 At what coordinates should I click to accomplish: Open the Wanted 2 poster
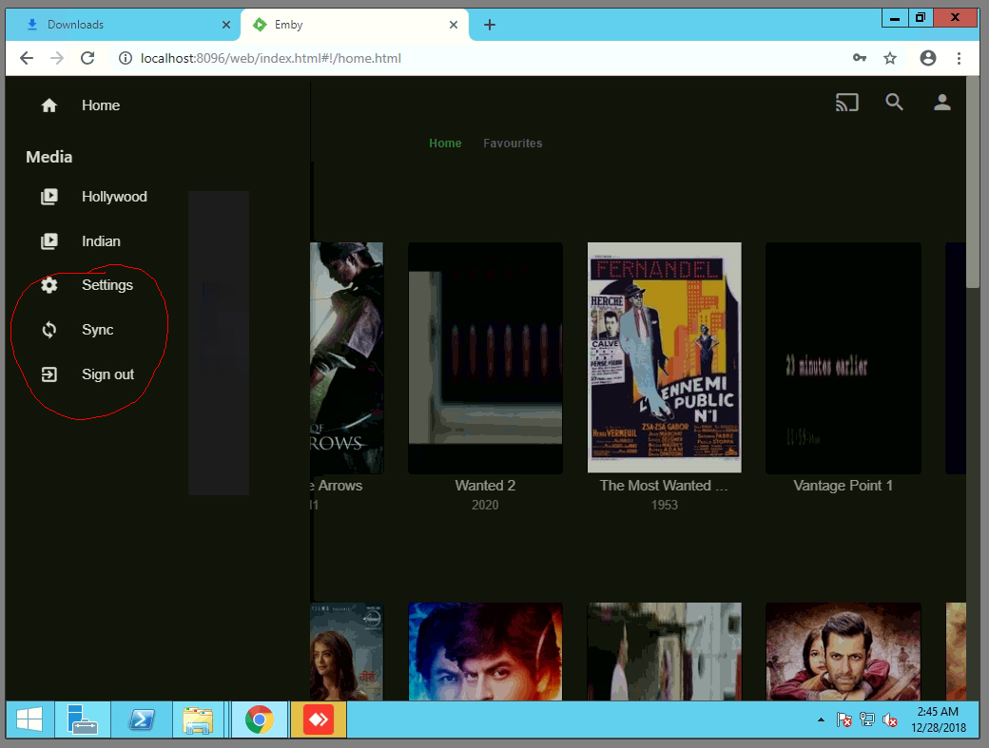(485, 358)
